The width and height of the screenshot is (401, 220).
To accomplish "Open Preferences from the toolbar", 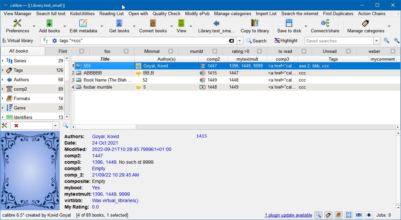I will pyautogui.click(x=18, y=26).
